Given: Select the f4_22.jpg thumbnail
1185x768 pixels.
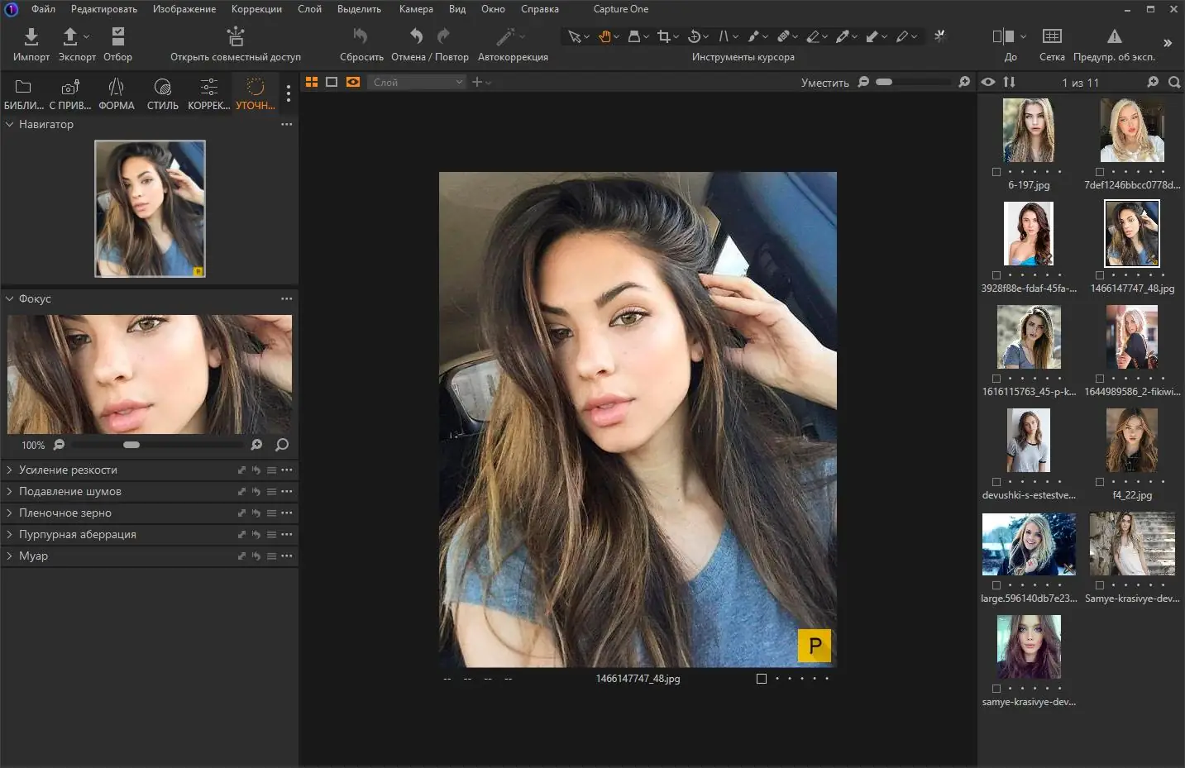Looking at the screenshot, I should tap(1131, 440).
